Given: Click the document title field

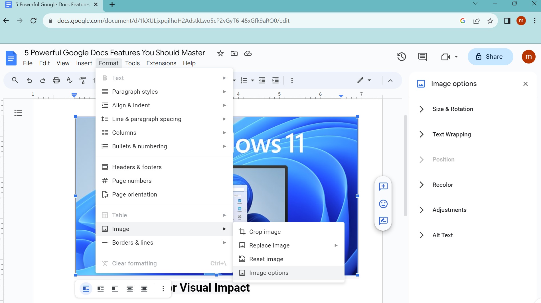Looking at the screenshot, I should click(x=115, y=53).
